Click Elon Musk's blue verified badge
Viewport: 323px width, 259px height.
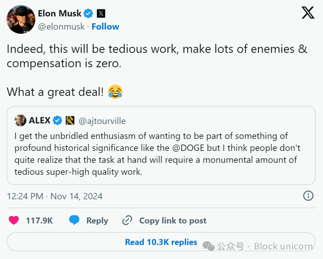tap(88, 13)
